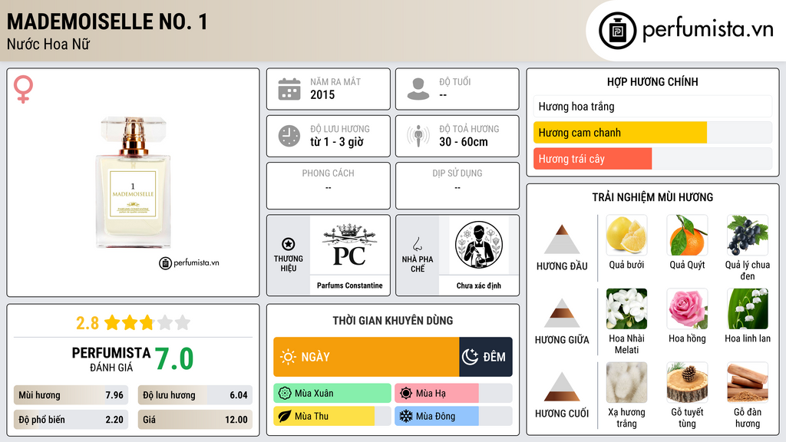This screenshot has width=786, height=442.
Task: Click the MADEMOISELLE NO. 1 title
Action: coord(107,21)
